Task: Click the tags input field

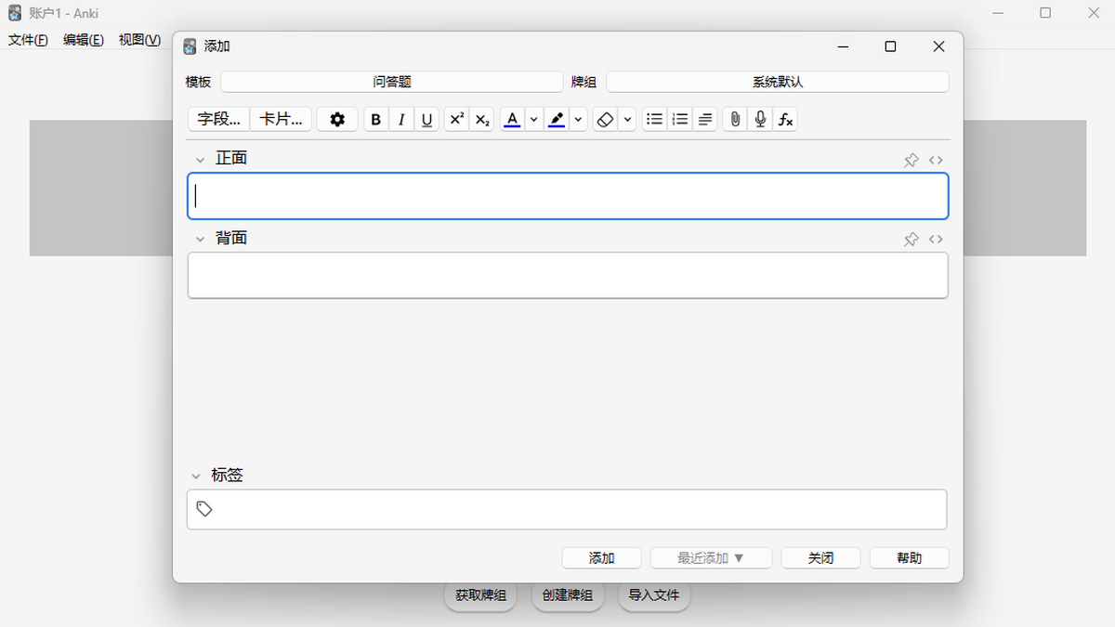Action: 567,509
